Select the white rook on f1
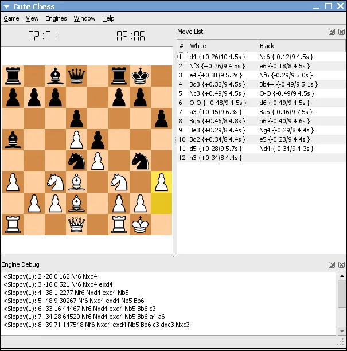Image resolution: width=347 pixels, height=351 pixels. point(119,224)
